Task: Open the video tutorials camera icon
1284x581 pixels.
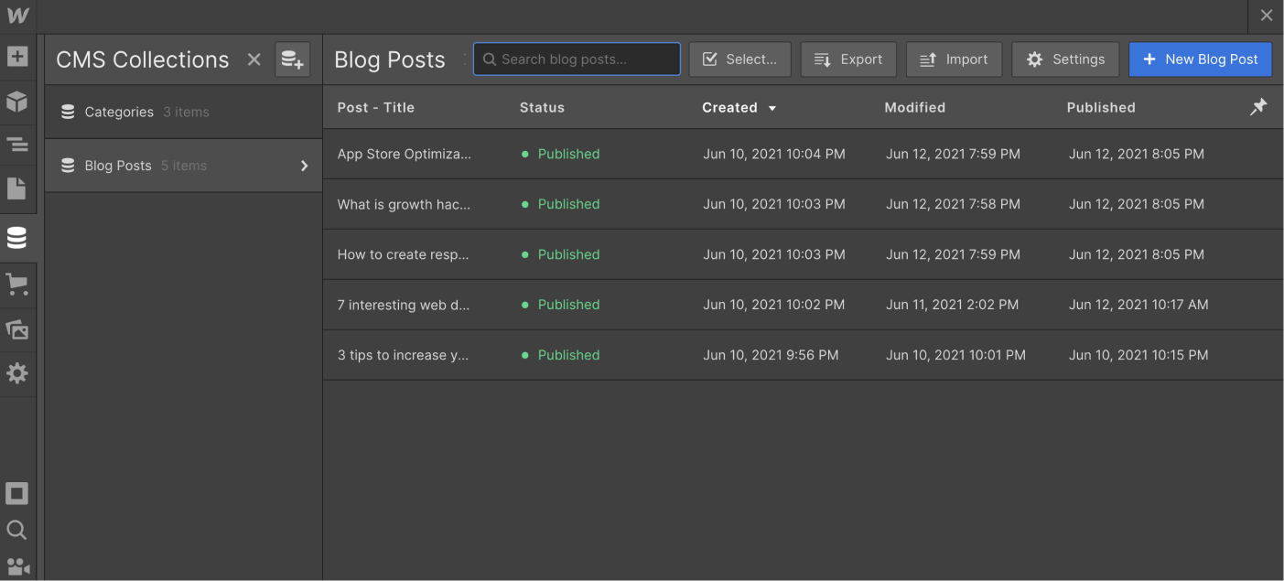Action: pos(17,566)
